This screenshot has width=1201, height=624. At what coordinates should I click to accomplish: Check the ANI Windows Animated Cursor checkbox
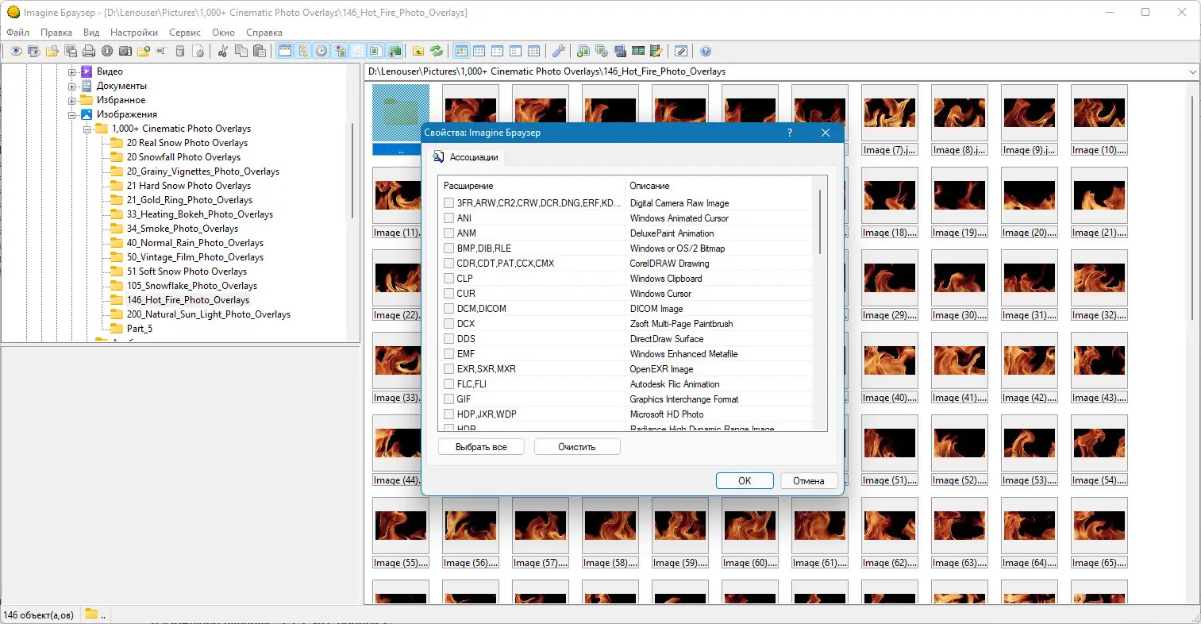pyautogui.click(x=449, y=218)
